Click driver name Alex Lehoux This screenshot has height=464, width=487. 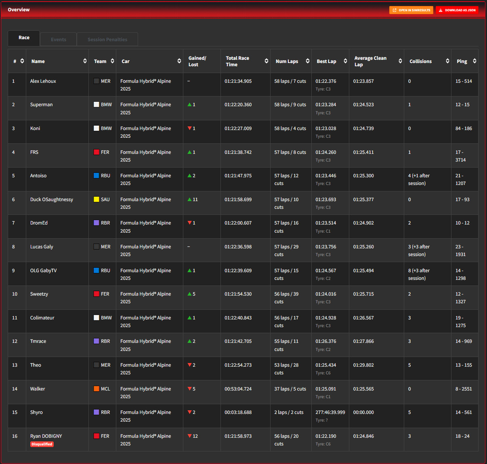(x=43, y=81)
